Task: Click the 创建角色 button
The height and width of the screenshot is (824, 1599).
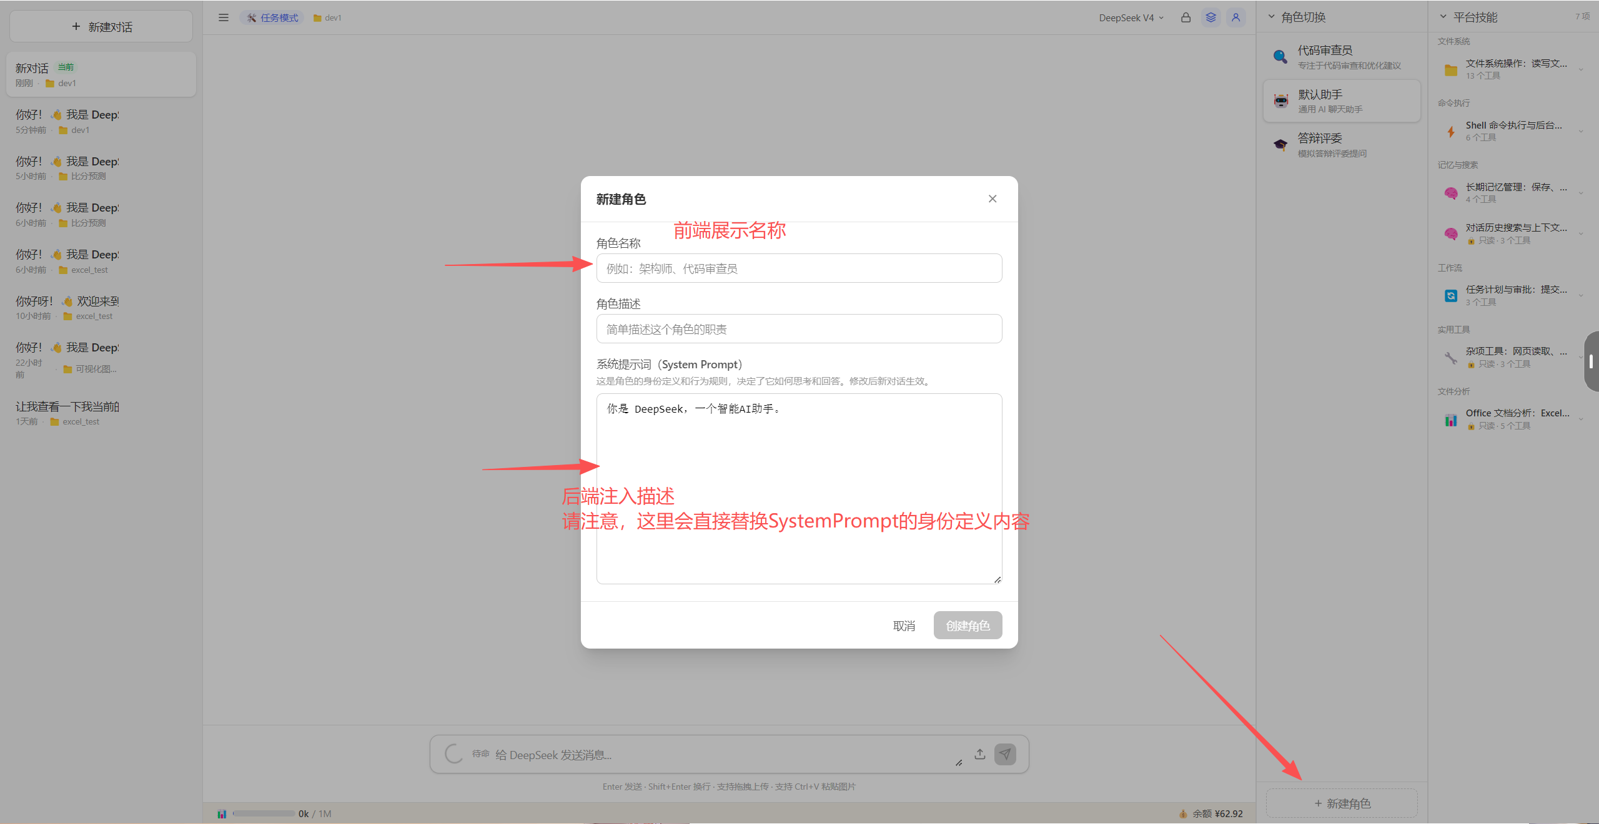Action: (968, 625)
